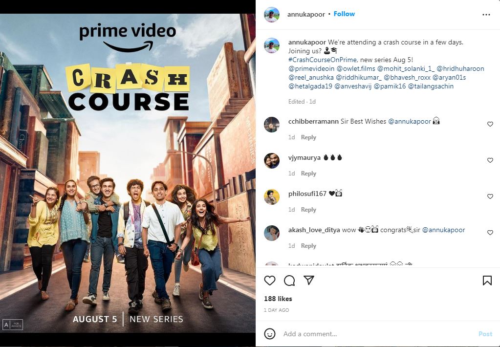Like akash_love_ditya's comment heart

click(x=490, y=233)
